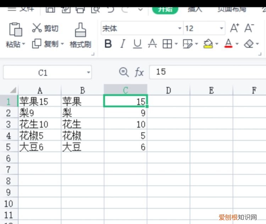This screenshot has height=224, width=266.
Task: Click the Cut scissors icon
Action: [x=37, y=28]
